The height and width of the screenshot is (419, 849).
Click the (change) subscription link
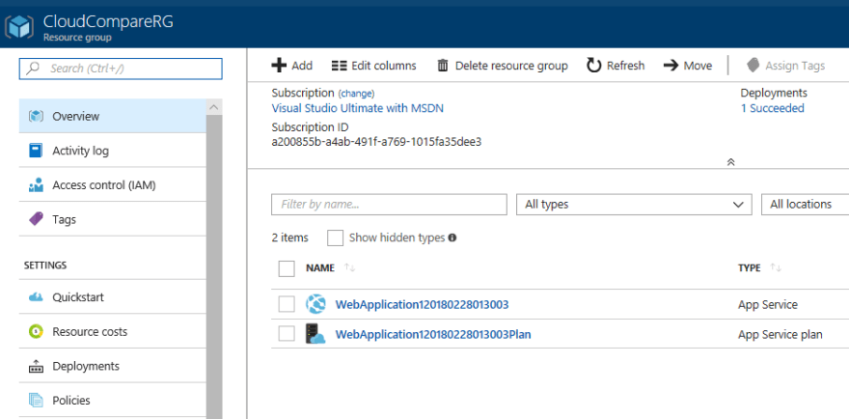pyautogui.click(x=356, y=94)
